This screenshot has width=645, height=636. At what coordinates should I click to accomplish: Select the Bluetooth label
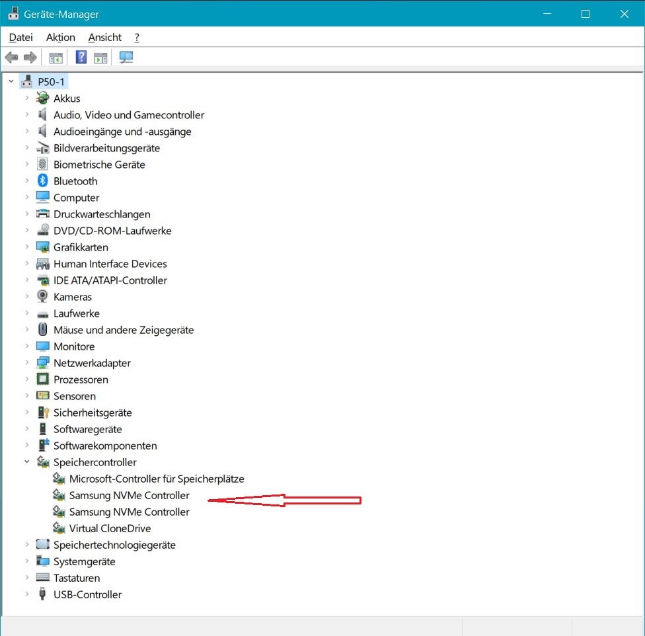coord(75,181)
